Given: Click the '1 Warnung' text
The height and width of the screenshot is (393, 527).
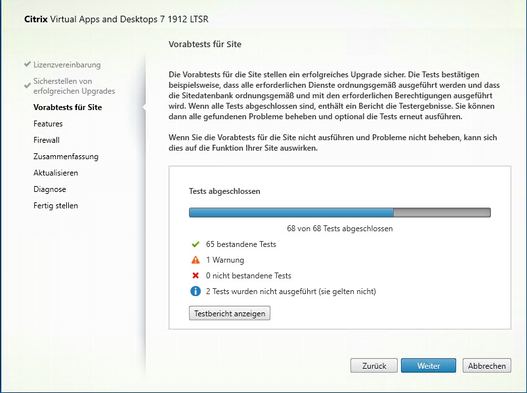Looking at the screenshot, I should pos(225,260).
